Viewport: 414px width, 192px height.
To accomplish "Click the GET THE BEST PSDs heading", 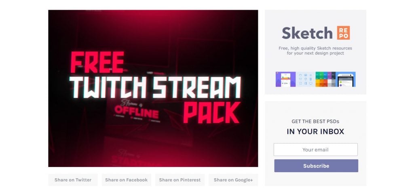I will (315, 122).
